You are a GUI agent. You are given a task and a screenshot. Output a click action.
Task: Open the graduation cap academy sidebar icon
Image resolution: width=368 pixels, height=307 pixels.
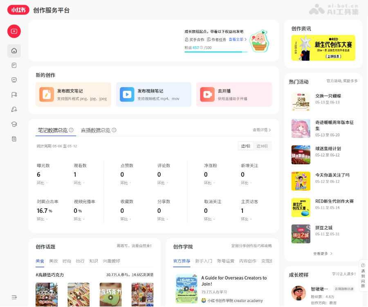[14, 124]
